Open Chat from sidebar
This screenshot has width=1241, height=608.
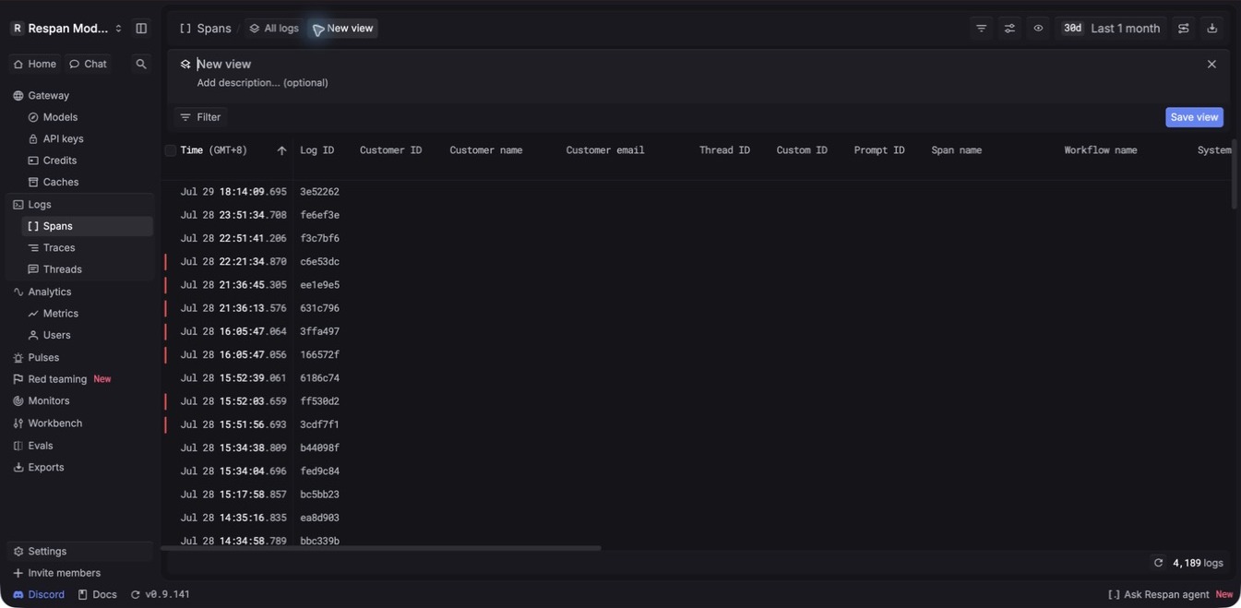88,64
